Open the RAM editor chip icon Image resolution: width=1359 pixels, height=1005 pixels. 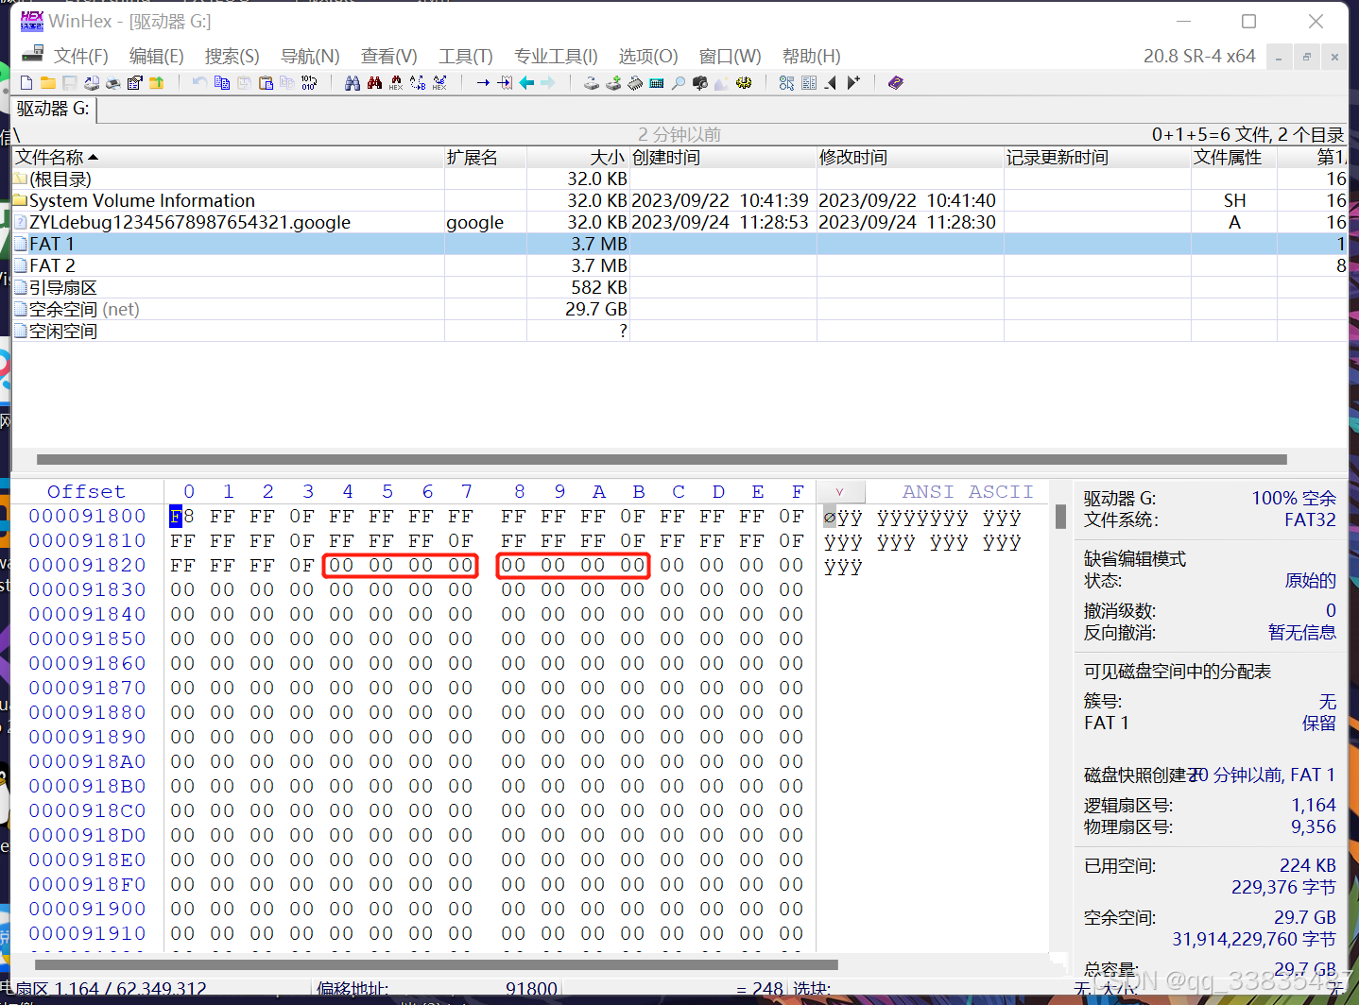pos(634,83)
